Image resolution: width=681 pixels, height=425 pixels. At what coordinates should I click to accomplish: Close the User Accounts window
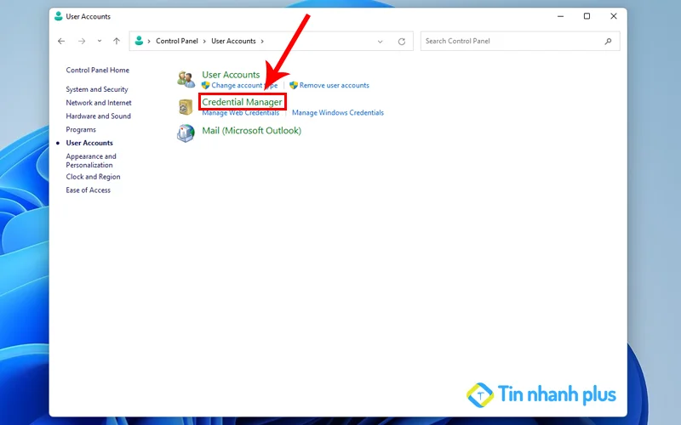tap(613, 16)
